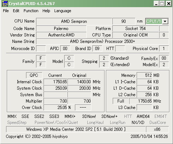The image size is (173, 144).
Task: Click the L1 D-Cache 64 value
Action: pyautogui.click(x=144, y=88)
